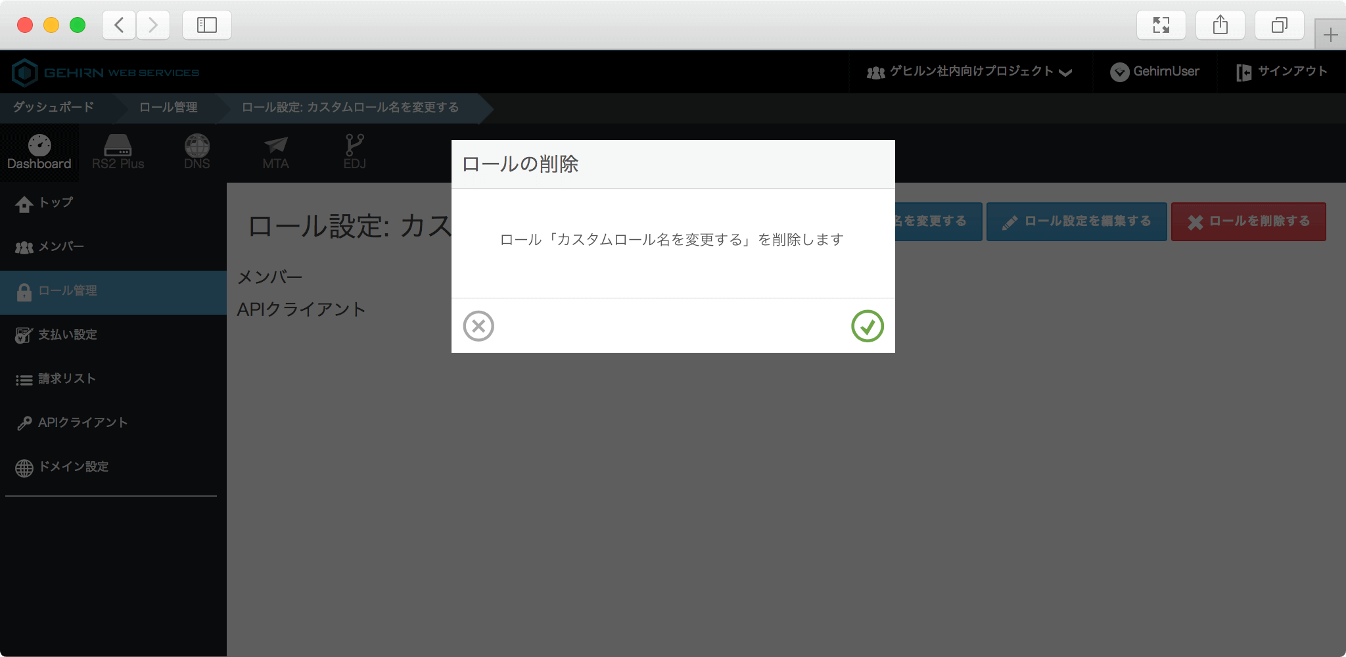Image resolution: width=1346 pixels, height=657 pixels.
Task: Select ロール管理 in the sidebar
Action: coord(67,291)
